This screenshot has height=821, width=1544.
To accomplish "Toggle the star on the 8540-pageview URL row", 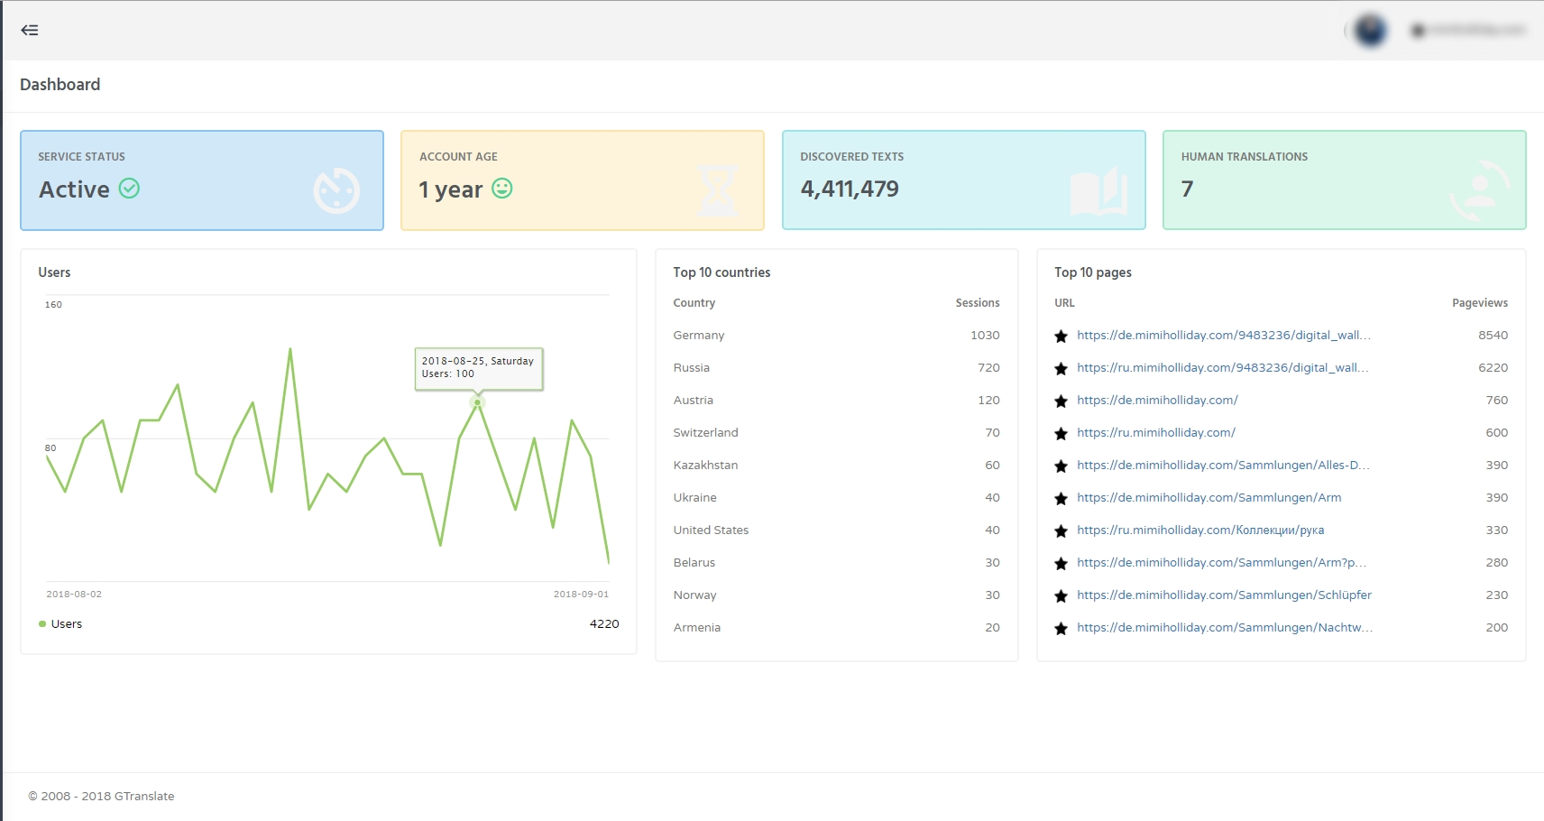I will [1061, 335].
